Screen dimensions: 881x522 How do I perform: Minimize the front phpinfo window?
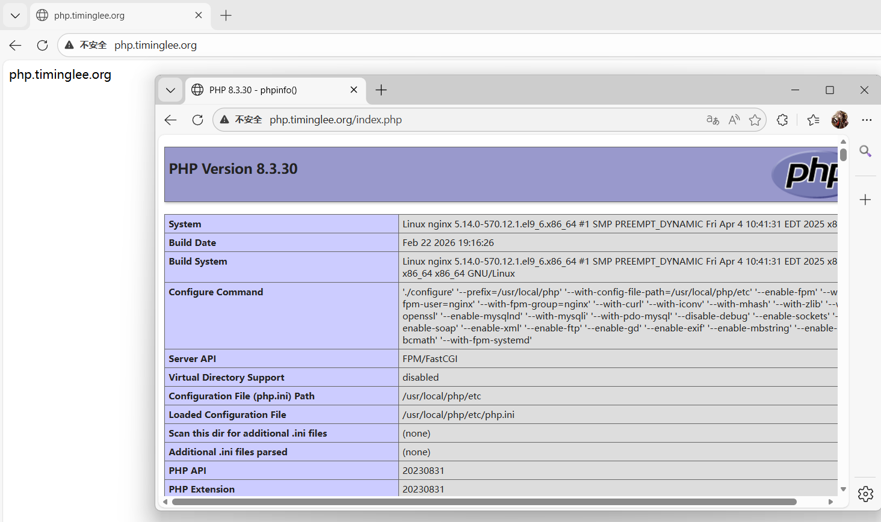click(795, 90)
